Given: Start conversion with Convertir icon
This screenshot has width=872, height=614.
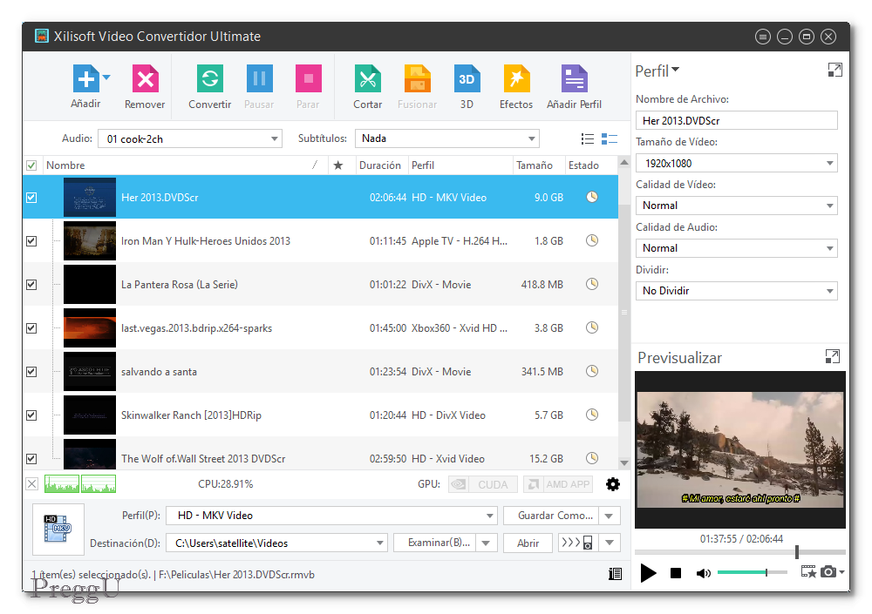Looking at the screenshot, I should 209,79.
